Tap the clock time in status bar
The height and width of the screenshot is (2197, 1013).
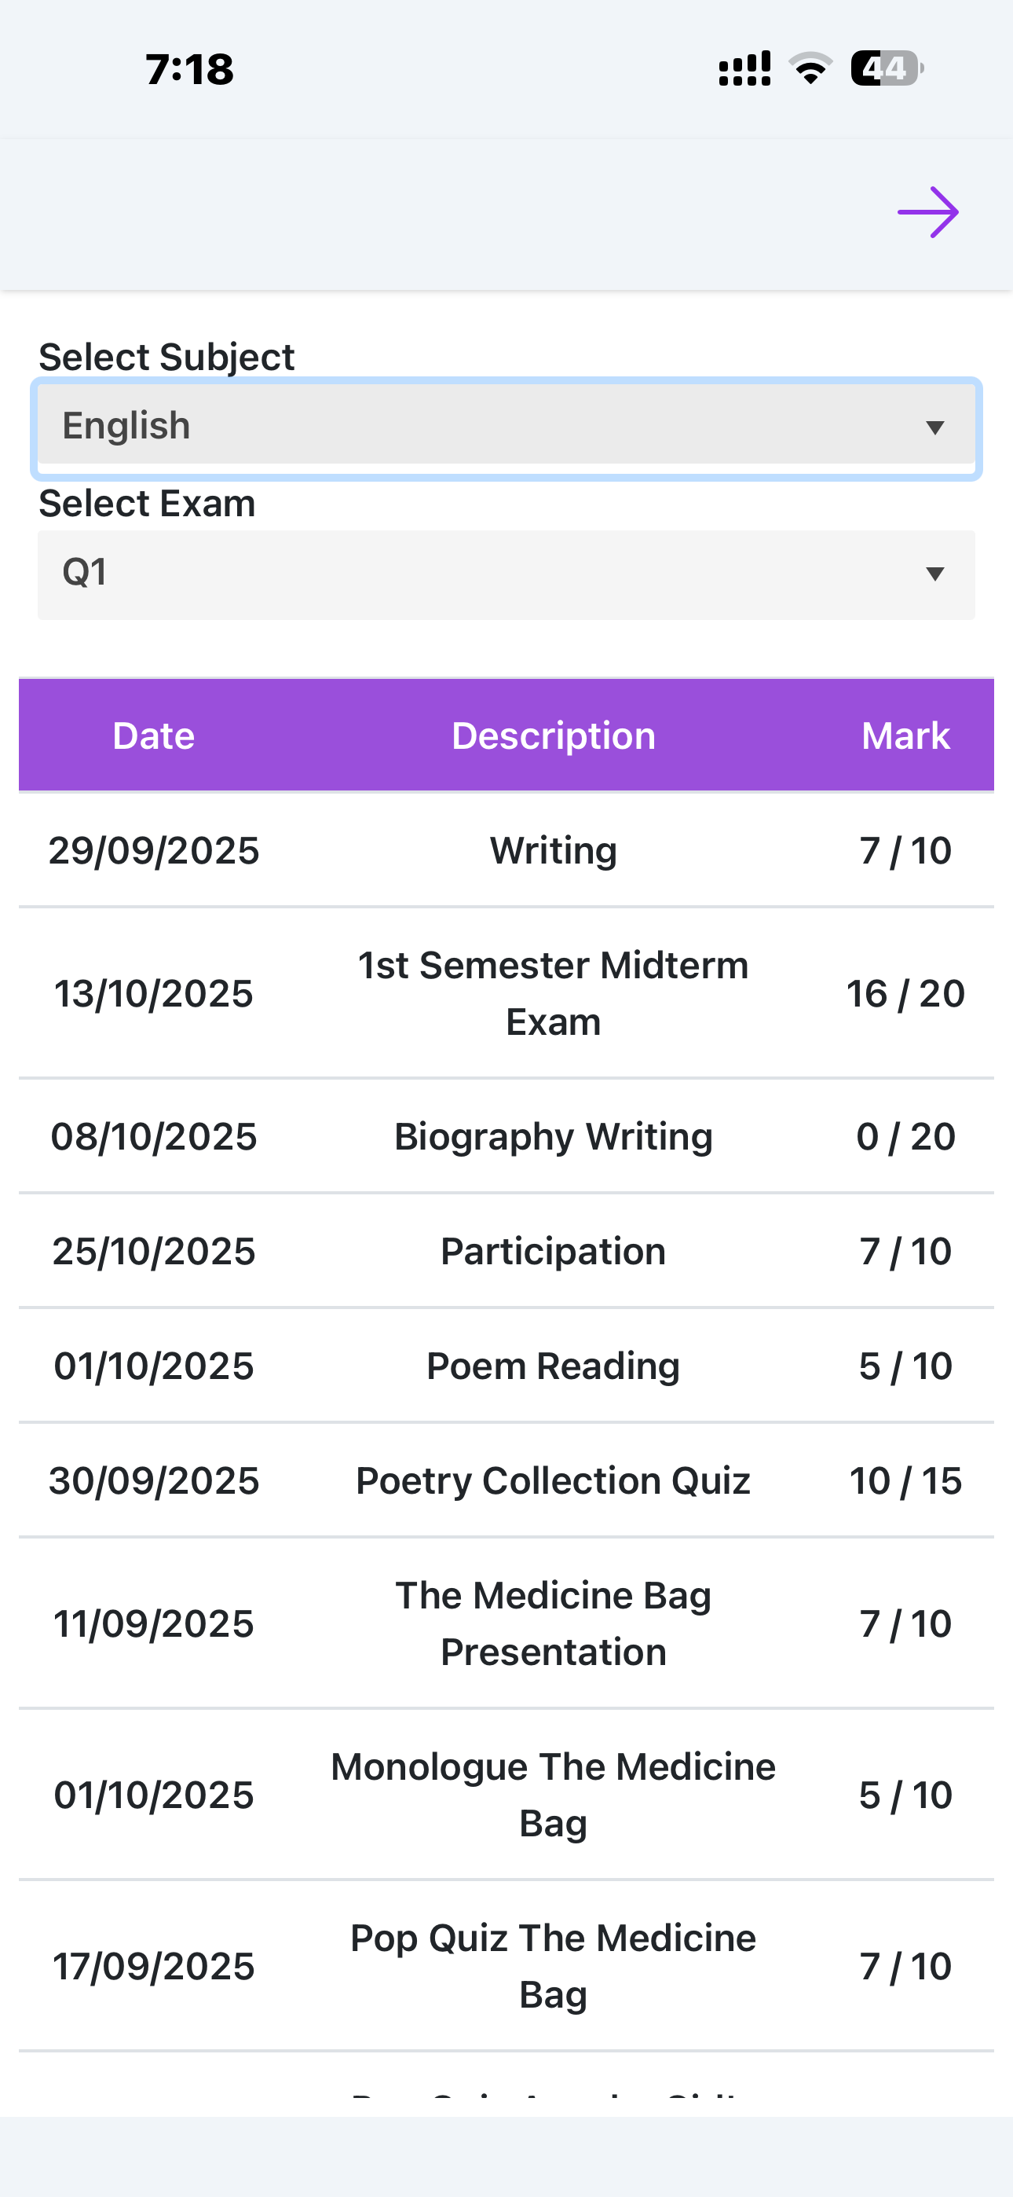pos(189,69)
